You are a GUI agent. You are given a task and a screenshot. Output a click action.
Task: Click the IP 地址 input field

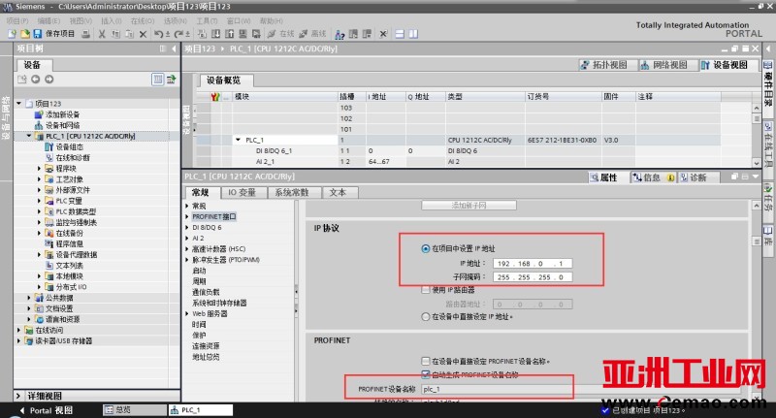(x=533, y=264)
